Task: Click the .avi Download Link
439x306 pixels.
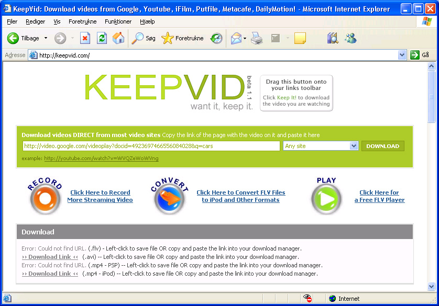Action: tap(50, 257)
